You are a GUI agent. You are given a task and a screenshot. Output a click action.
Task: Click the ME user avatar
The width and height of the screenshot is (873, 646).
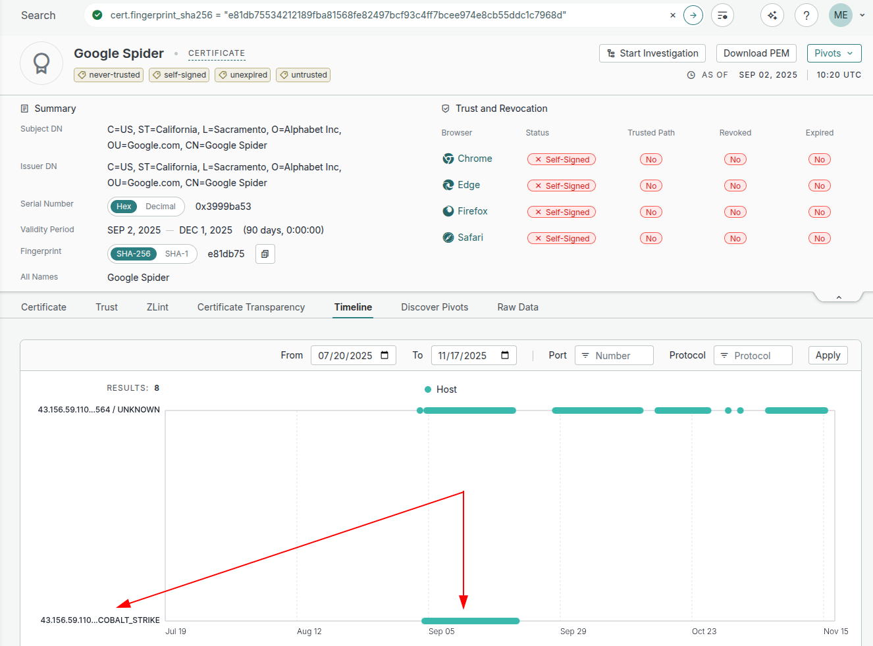click(840, 15)
